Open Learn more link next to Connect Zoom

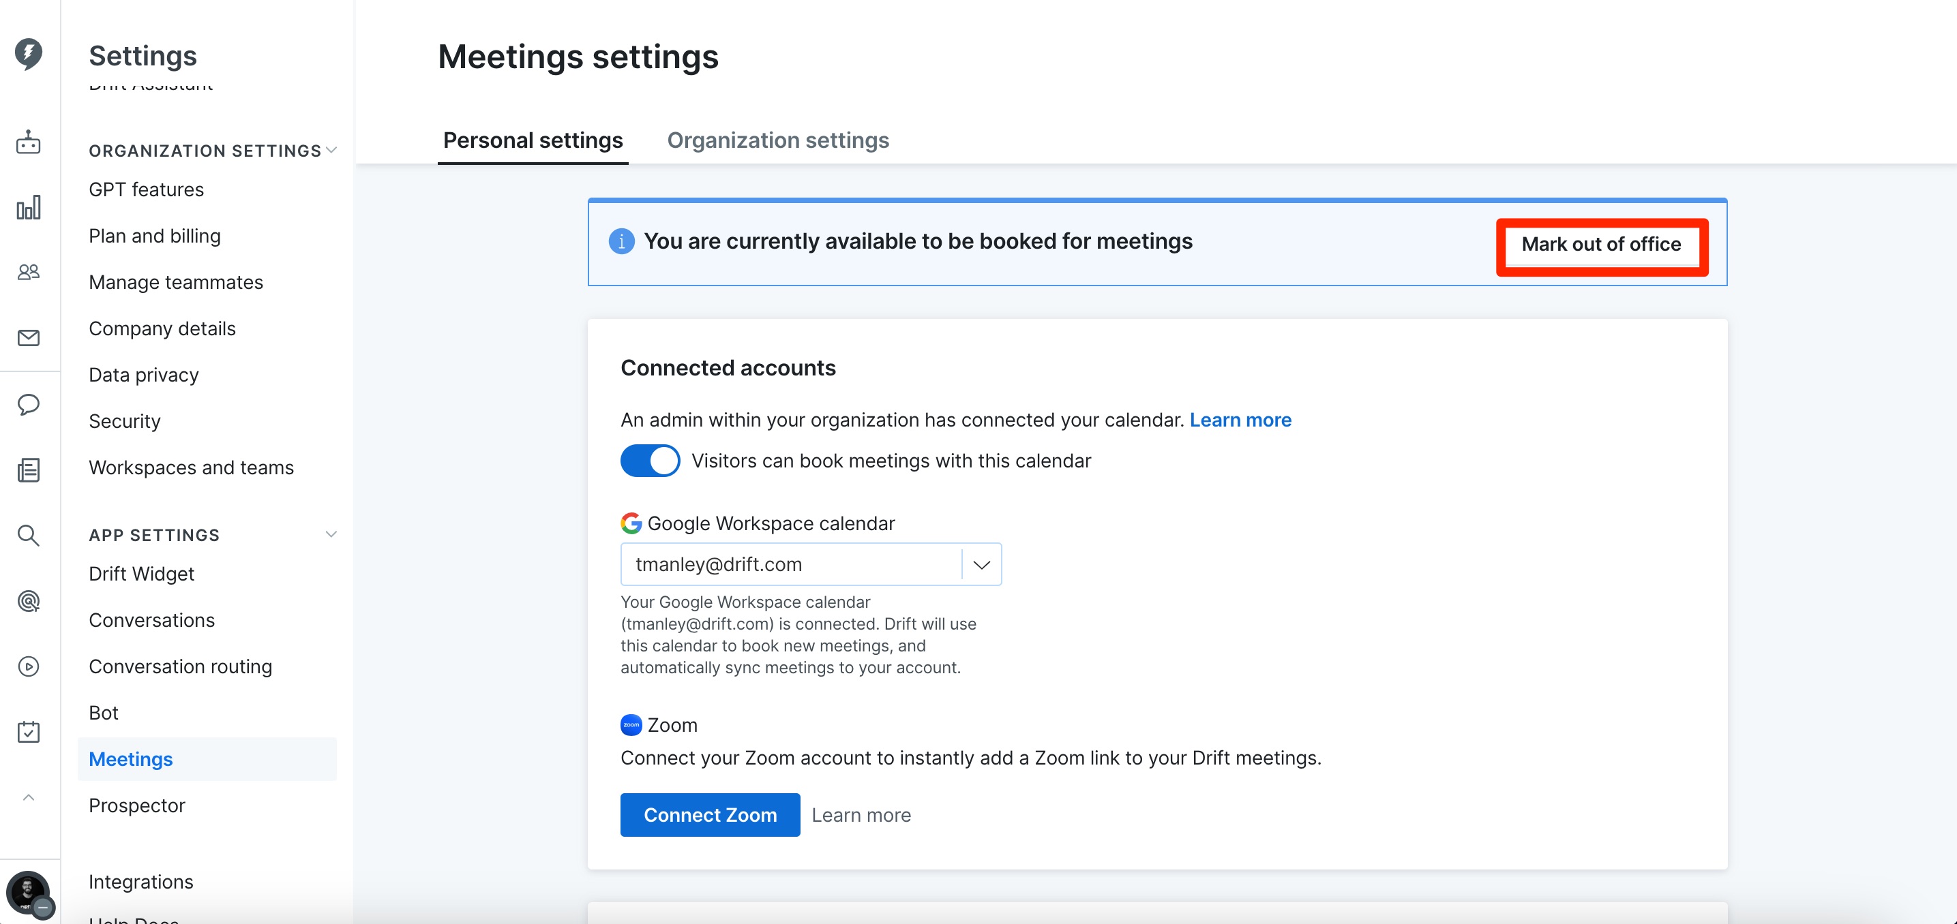[x=861, y=816]
